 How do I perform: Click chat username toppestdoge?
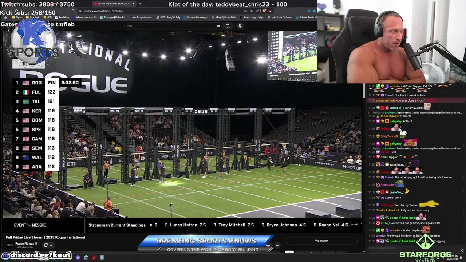point(390,116)
